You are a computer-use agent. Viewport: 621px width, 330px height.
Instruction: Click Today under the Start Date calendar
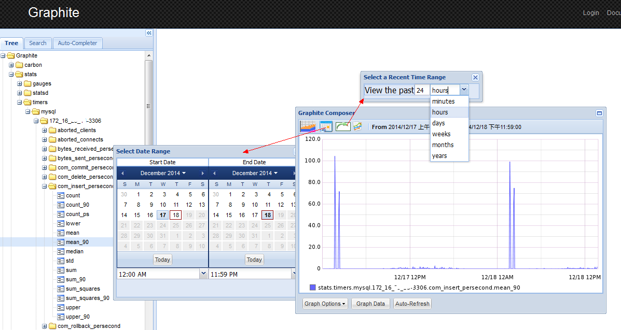tap(162, 260)
